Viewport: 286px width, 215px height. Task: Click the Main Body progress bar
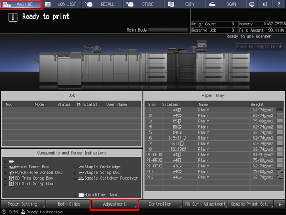(168, 30)
